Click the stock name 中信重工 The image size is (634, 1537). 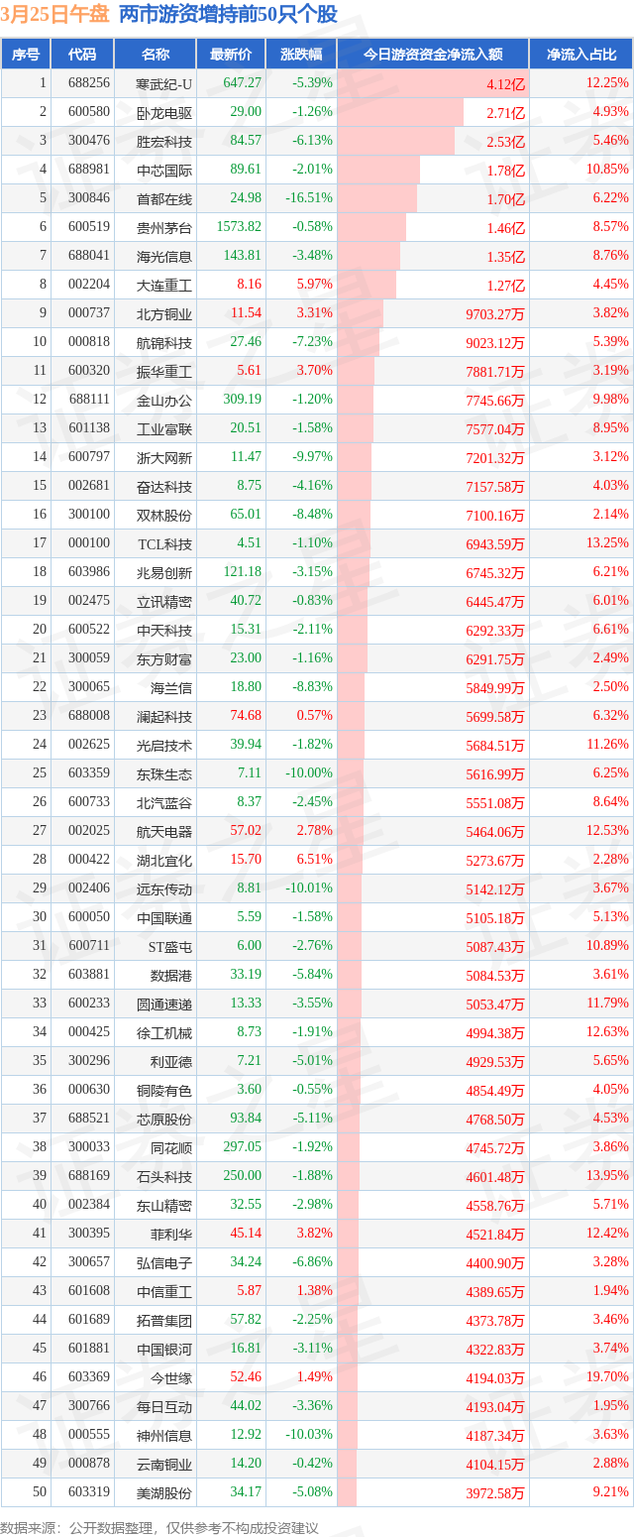[164, 1291]
